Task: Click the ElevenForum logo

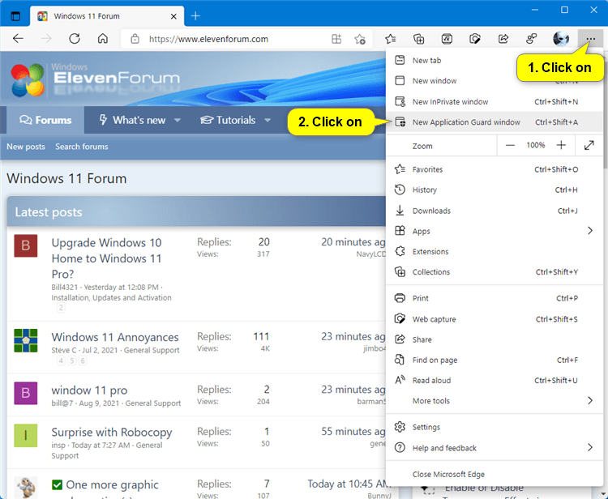Action: pos(95,79)
